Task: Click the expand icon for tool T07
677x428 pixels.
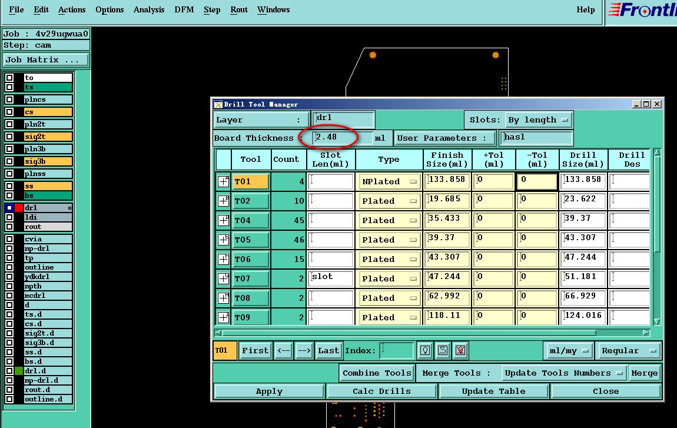Action: pyautogui.click(x=223, y=278)
